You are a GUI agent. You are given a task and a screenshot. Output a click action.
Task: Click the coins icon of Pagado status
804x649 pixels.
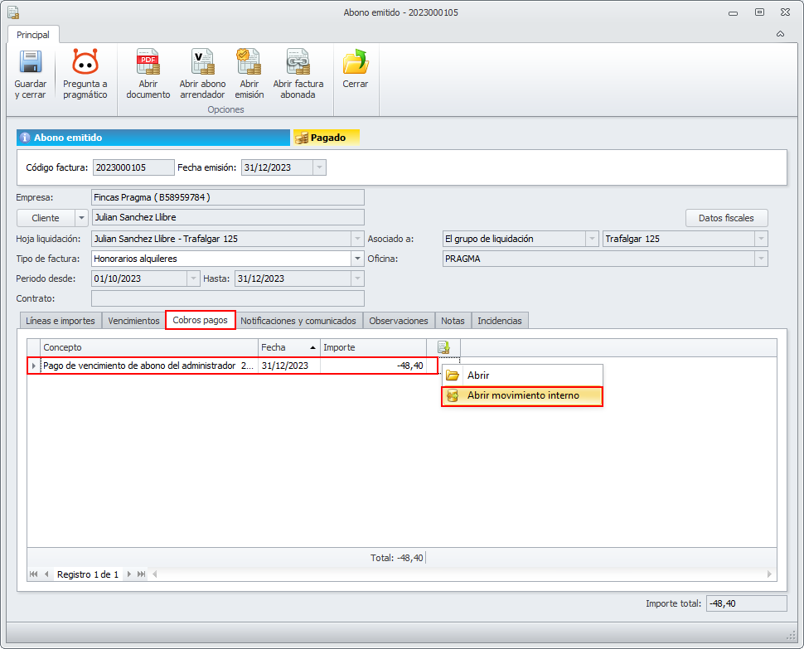coord(302,138)
